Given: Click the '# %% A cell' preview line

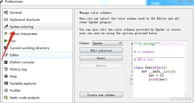Looking at the screenshot, I should (144, 60).
